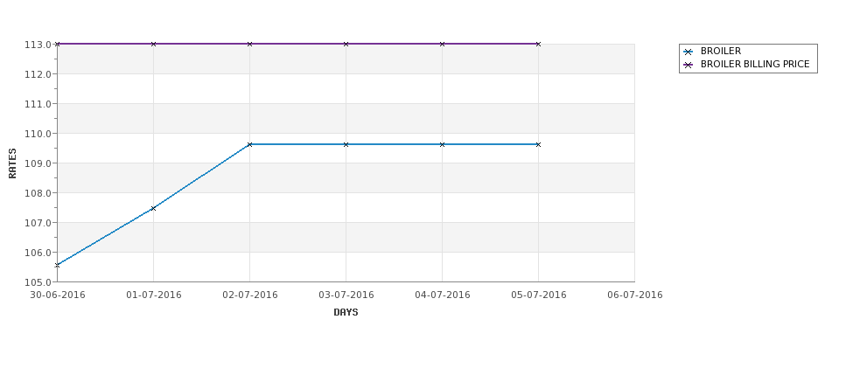
Task: Click BROILER data point on 03-07-2016
Action: pyautogui.click(x=346, y=144)
